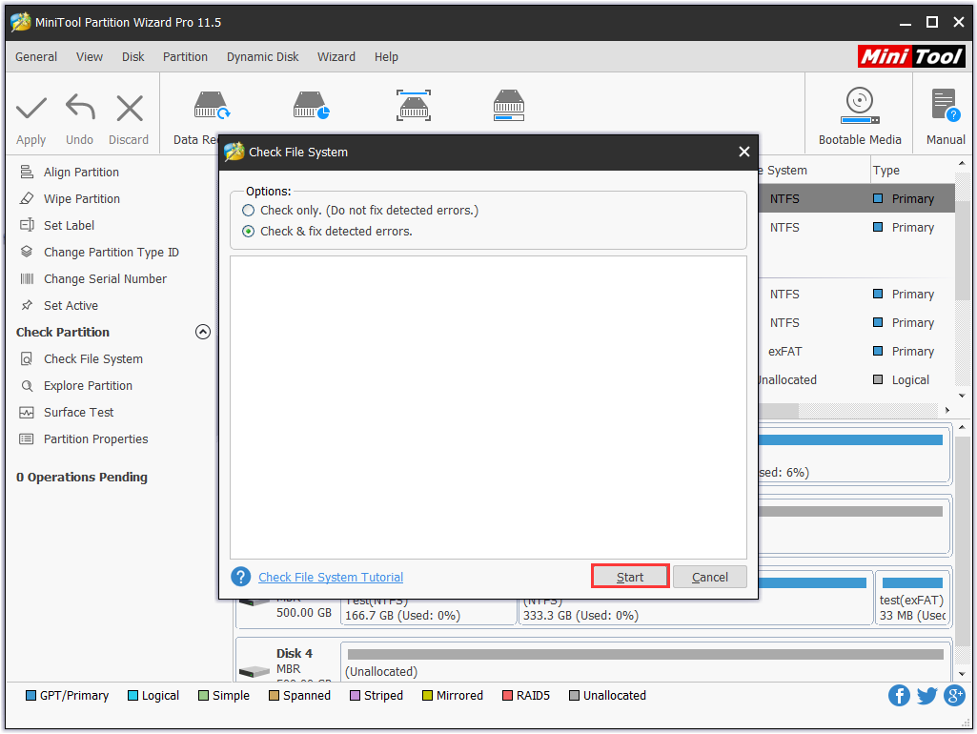Collapse the Check Partition section
Screen dimensions: 977x734
click(x=202, y=332)
